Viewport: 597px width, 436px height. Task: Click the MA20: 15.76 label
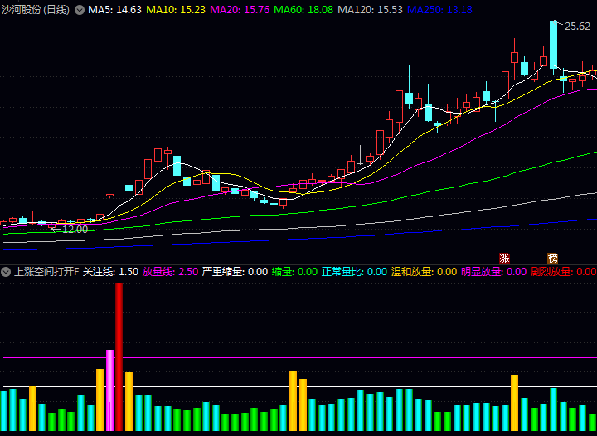tap(240, 10)
